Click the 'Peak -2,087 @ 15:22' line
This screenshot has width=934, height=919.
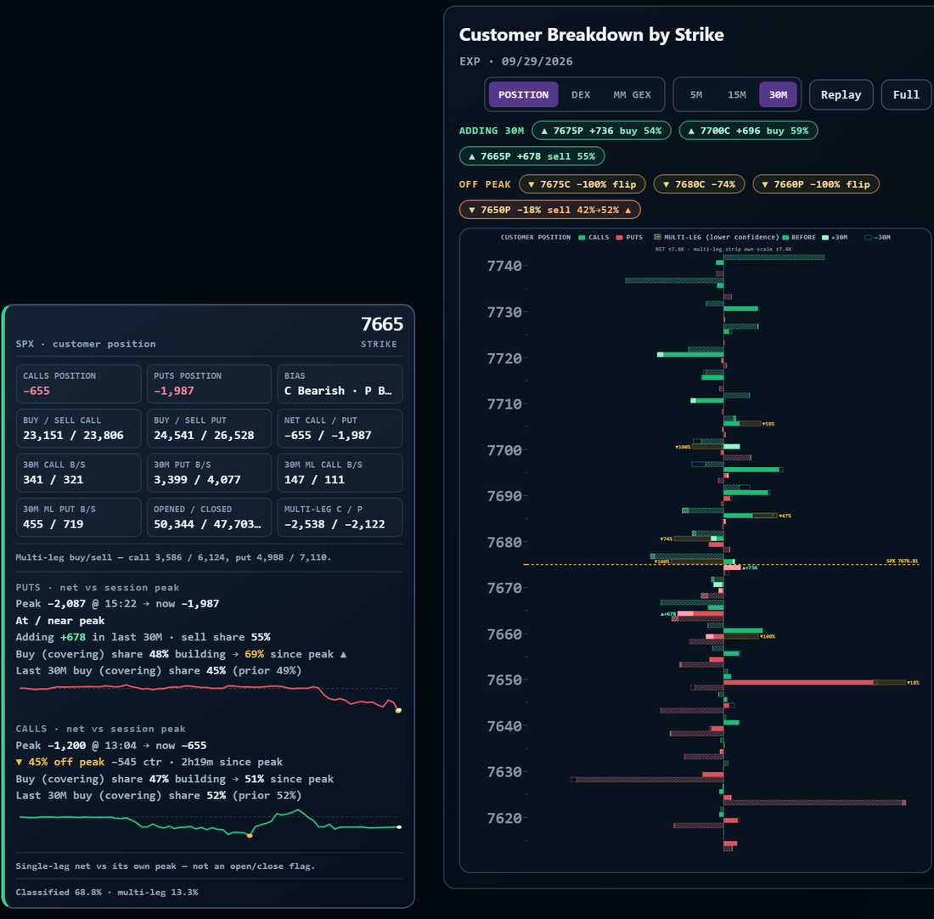click(117, 604)
